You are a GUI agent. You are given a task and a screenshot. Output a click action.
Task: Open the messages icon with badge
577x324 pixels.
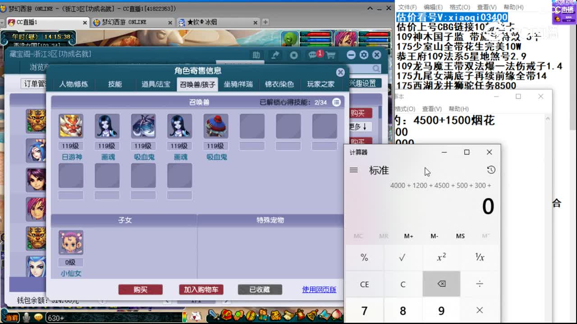[x=313, y=55]
